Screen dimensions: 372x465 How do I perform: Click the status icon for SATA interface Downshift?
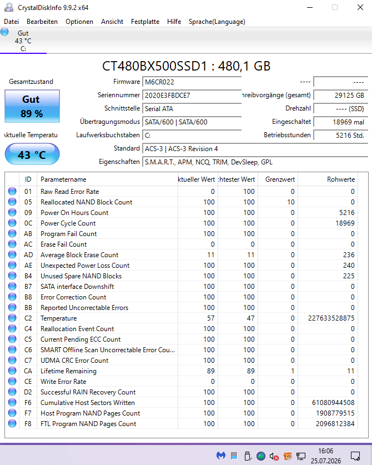12,287
